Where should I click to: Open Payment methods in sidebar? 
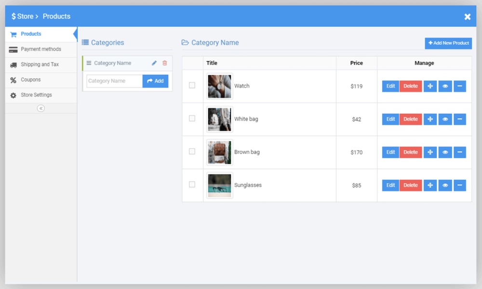[x=41, y=49]
